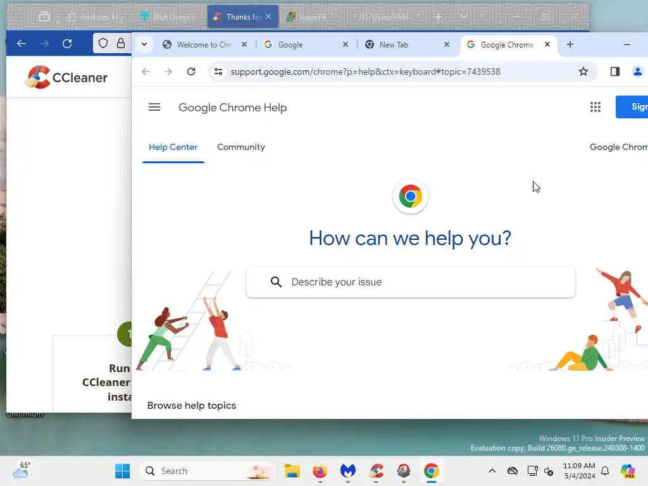
Task: Go forward in Chrome window
Action: [x=168, y=72]
